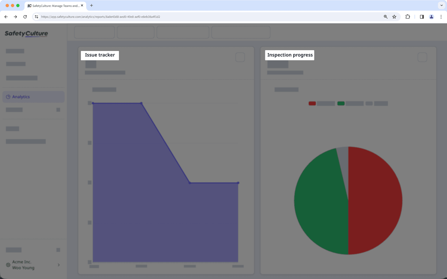Open the browser profile icon
This screenshot has width=447, height=279.
pos(431,16)
